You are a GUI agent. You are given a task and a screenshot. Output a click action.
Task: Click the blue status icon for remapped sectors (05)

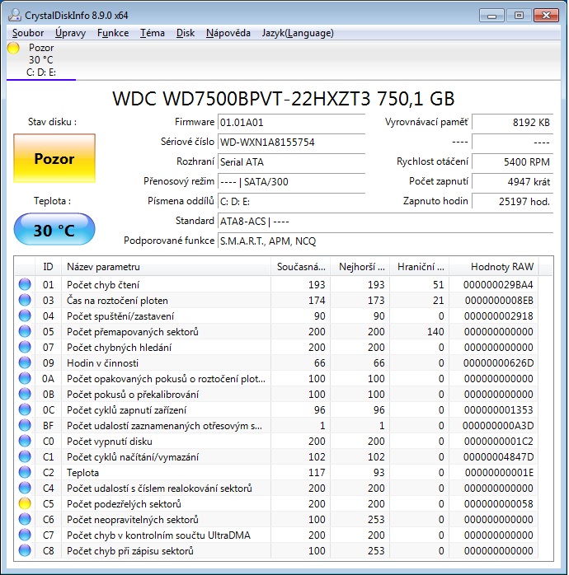click(25, 332)
